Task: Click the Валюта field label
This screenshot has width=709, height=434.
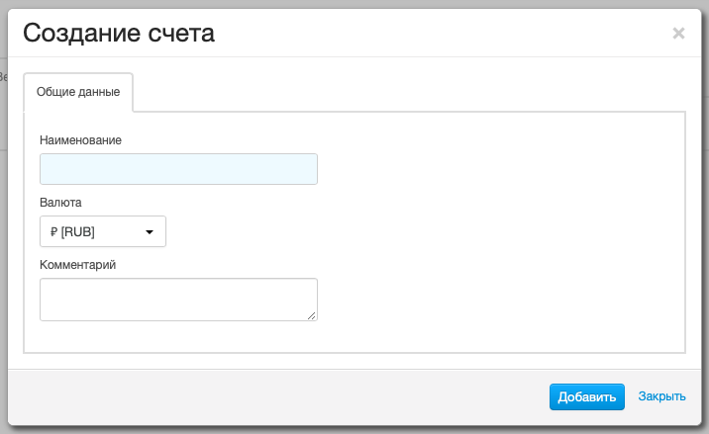Action: [60, 203]
